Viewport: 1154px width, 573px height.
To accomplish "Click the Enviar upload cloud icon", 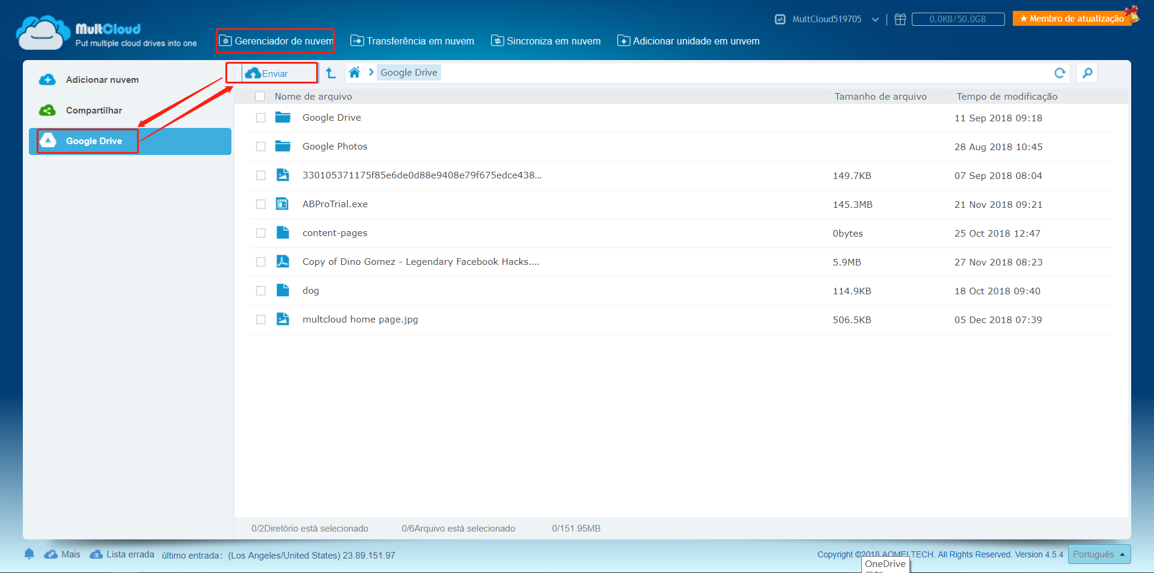I will (x=253, y=73).
